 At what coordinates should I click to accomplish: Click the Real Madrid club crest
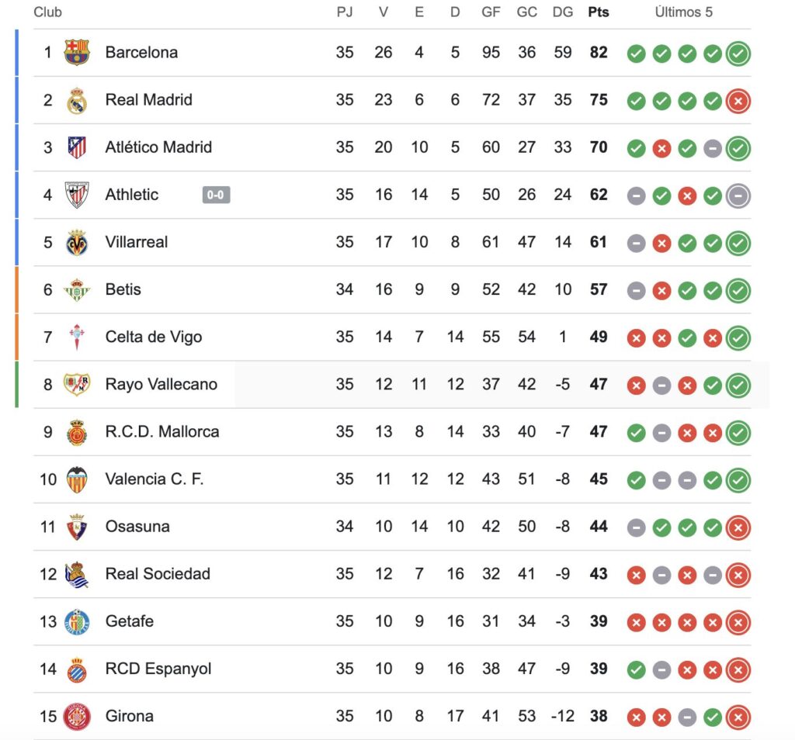point(77,100)
